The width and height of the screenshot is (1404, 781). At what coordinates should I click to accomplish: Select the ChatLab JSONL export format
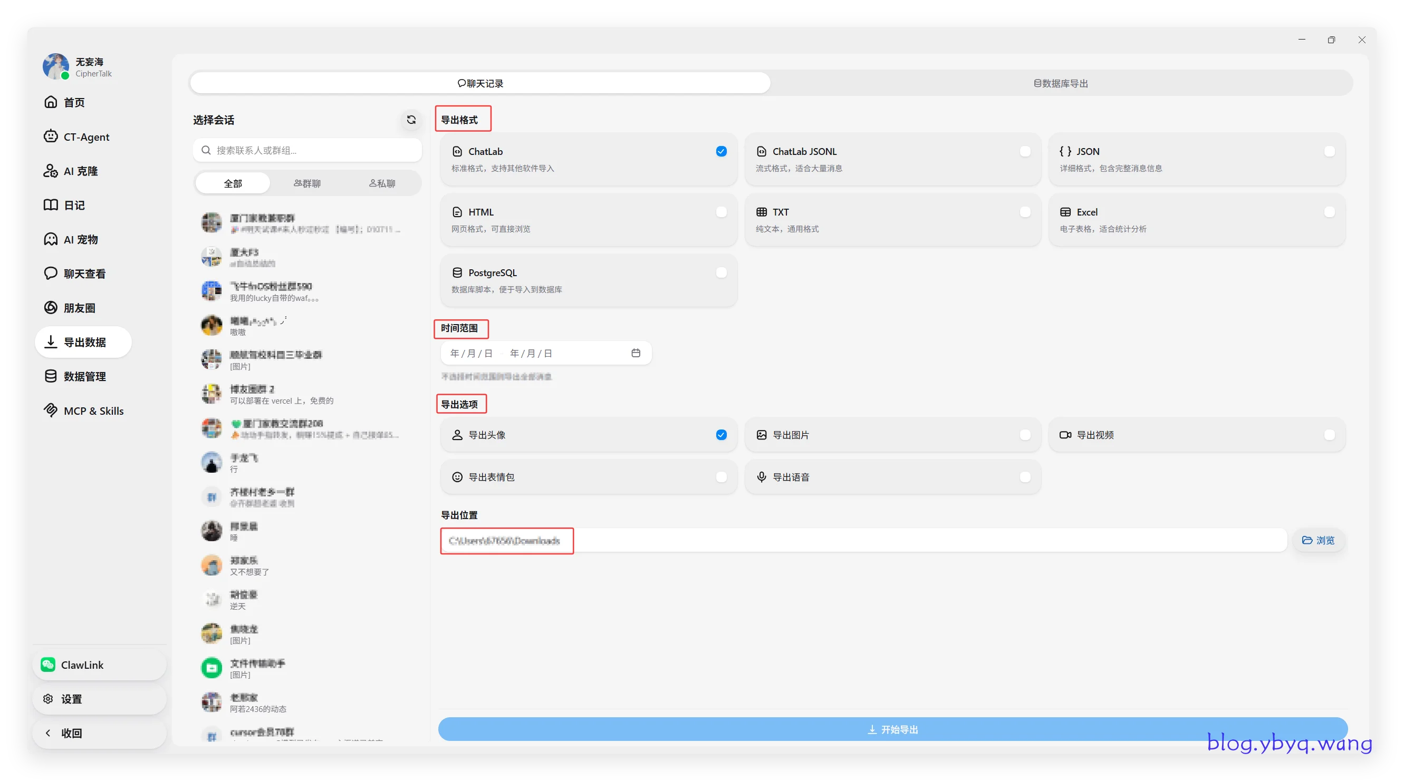click(892, 159)
